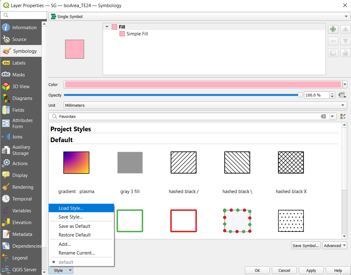Go to the 3D View section
The image size is (351, 275).
pyautogui.click(x=21, y=87)
